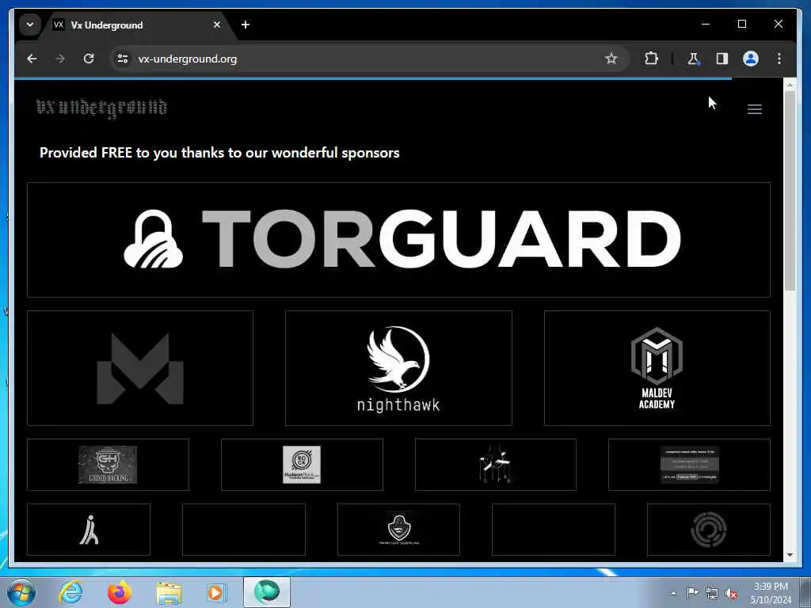
Task: Open the Guided Hacking sponsor tile
Action: [x=108, y=464]
